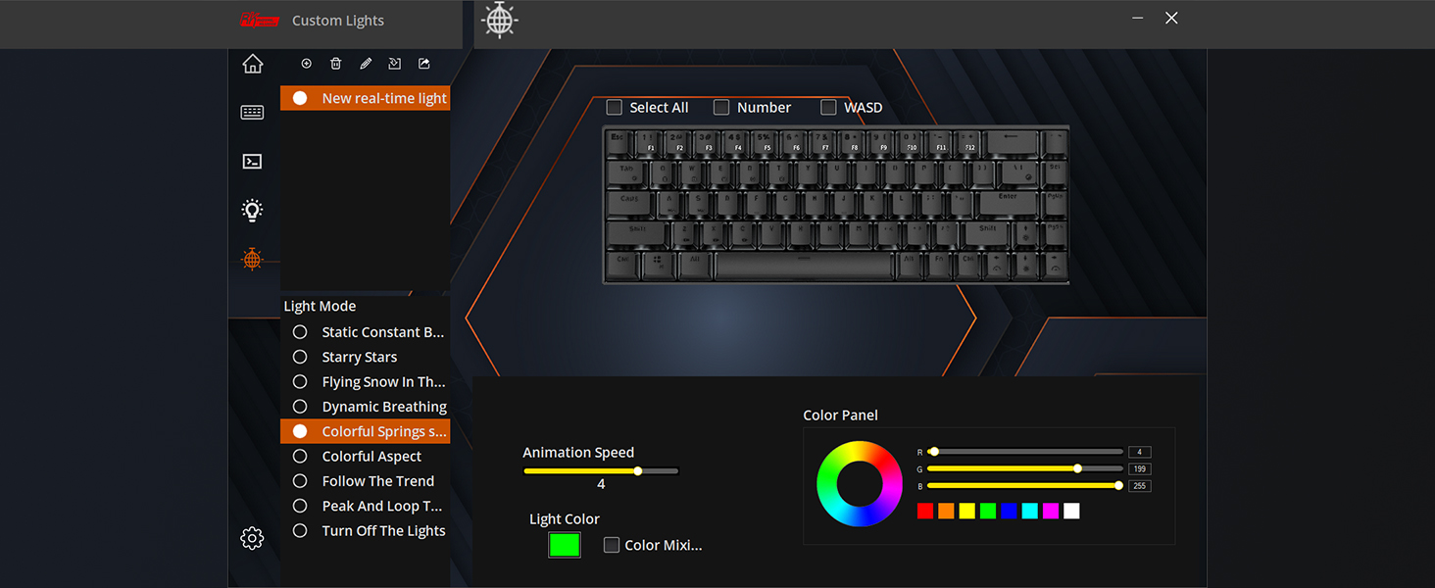Rename profile with the pencil icon
The width and height of the screenshot is (1435, 588).
coord(366,64)
